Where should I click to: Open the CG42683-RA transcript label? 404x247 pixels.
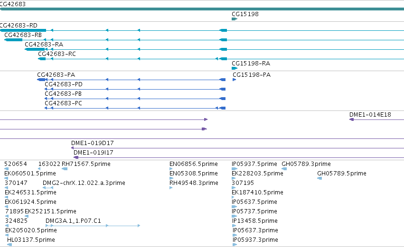click(44, 45)
